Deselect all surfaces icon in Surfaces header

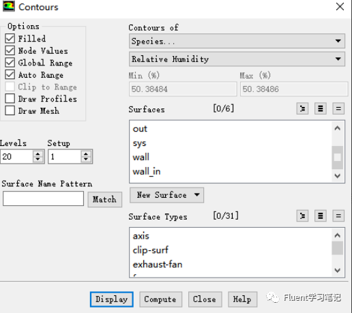[338, 108]
